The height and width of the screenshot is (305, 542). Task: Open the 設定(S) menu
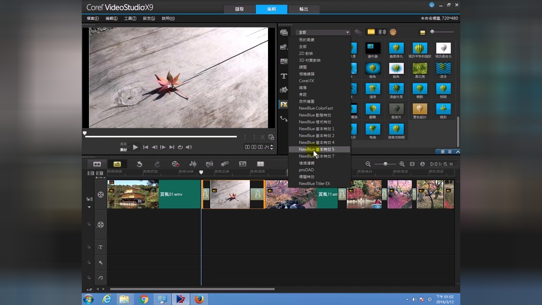click(149, 18)
